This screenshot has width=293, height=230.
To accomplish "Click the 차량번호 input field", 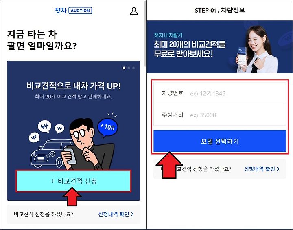I will coord(220,93).
